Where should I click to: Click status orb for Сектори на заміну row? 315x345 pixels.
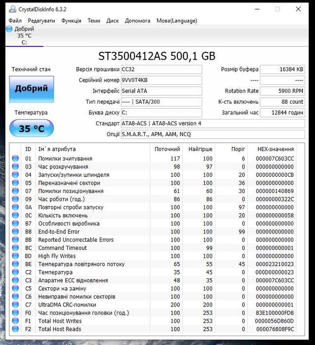tap(15, 288)
